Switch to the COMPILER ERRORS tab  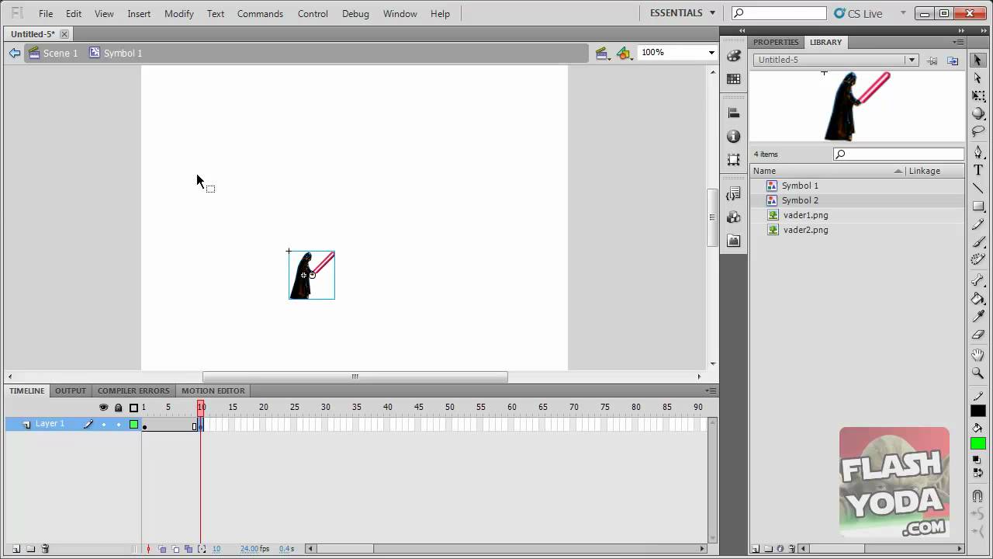133,391
